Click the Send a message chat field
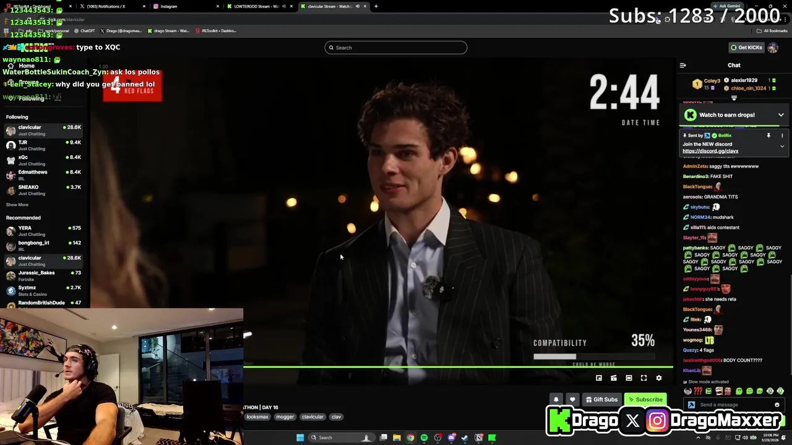 point(733,405)
